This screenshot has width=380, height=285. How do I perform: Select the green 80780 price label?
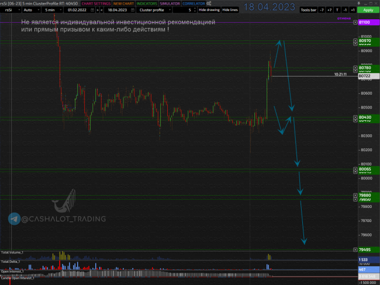(x=369, y=68)
